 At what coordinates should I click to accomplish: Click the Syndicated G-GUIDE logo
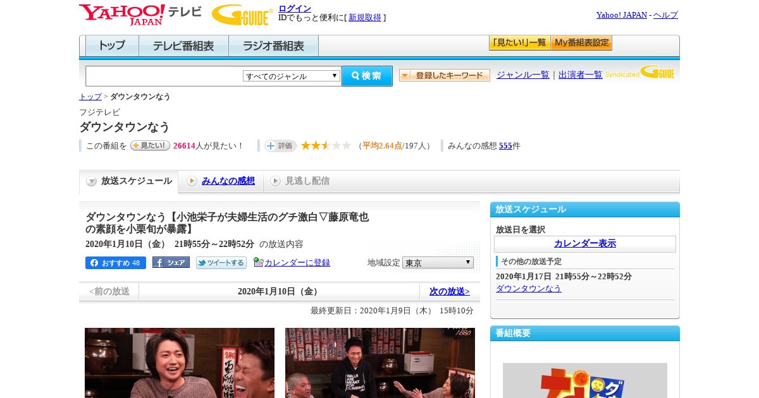point(640,73)
